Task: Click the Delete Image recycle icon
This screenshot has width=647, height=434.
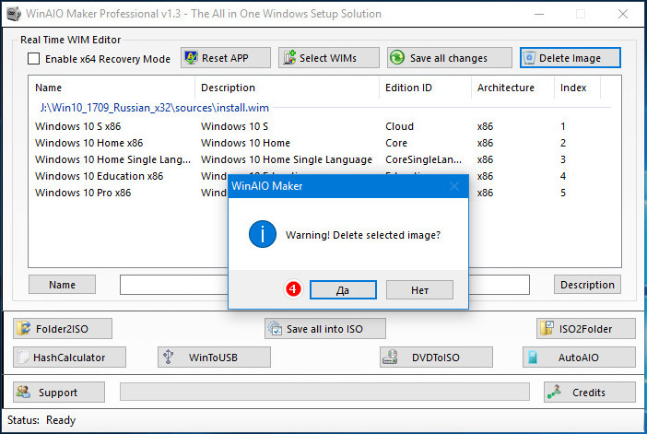Action: (x=529, y=58)
